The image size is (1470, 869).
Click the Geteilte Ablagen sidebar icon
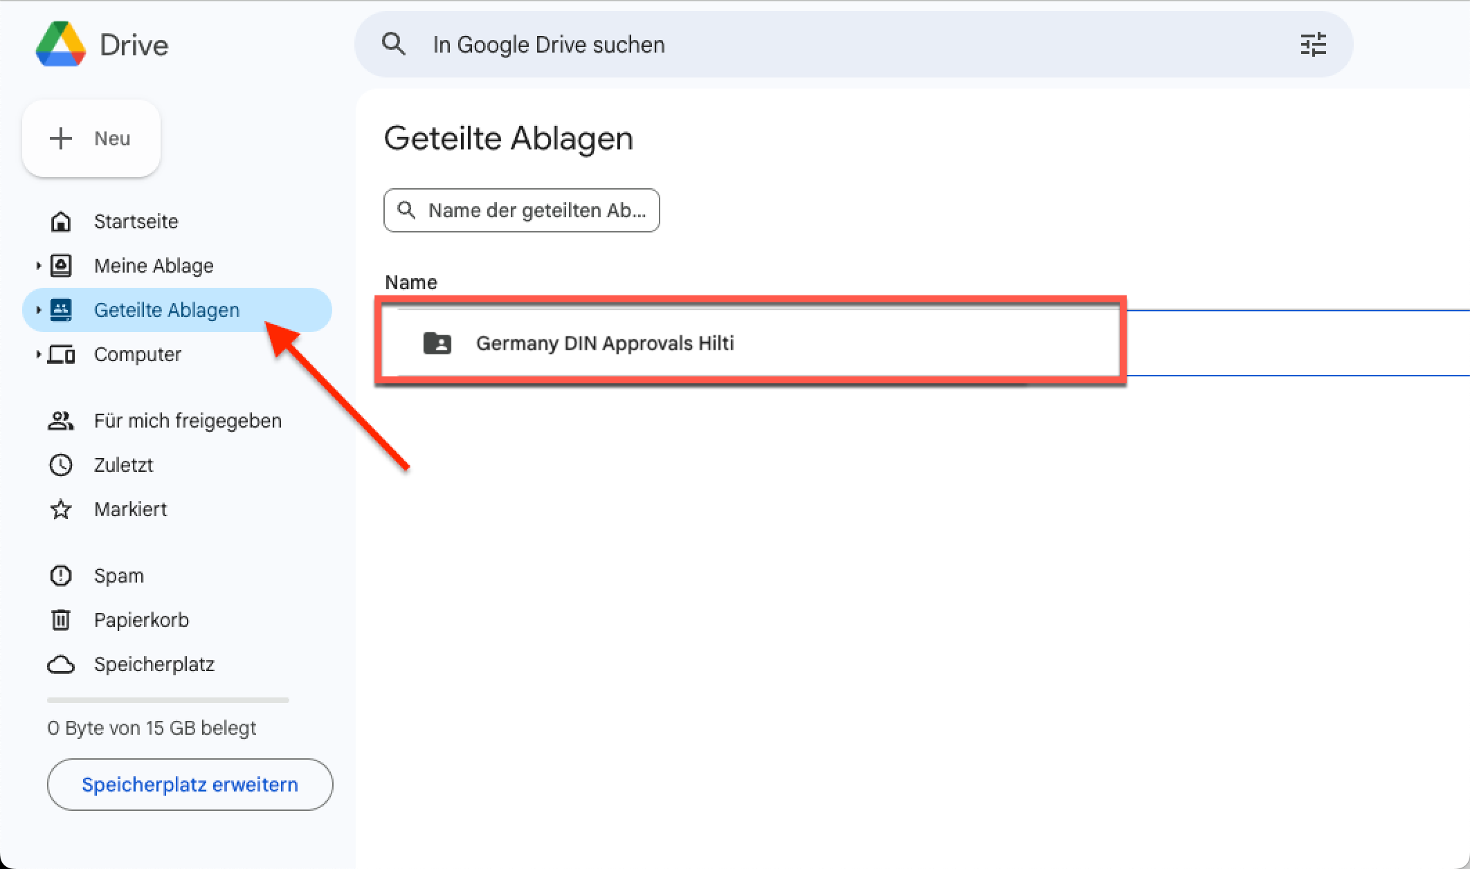pos(61,310)
